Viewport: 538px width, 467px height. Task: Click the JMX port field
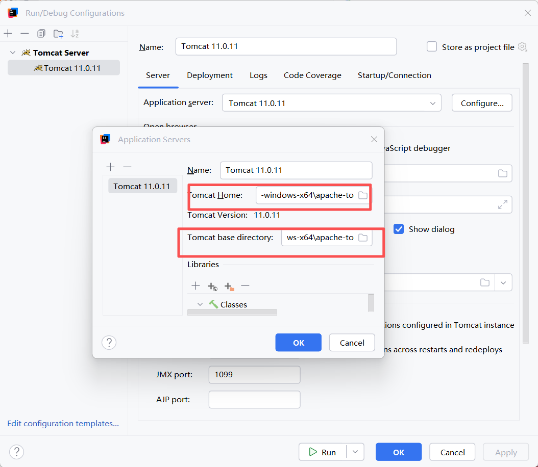coord(254,375)
